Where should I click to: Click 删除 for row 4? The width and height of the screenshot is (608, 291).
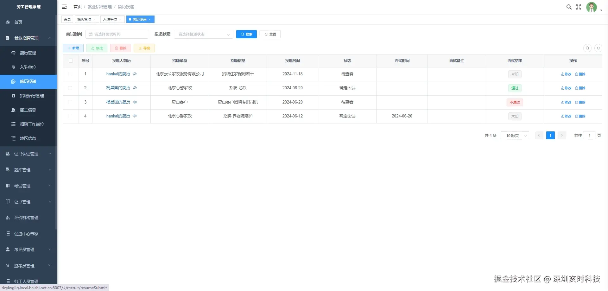pyautogui.click(x=580, y=116)
